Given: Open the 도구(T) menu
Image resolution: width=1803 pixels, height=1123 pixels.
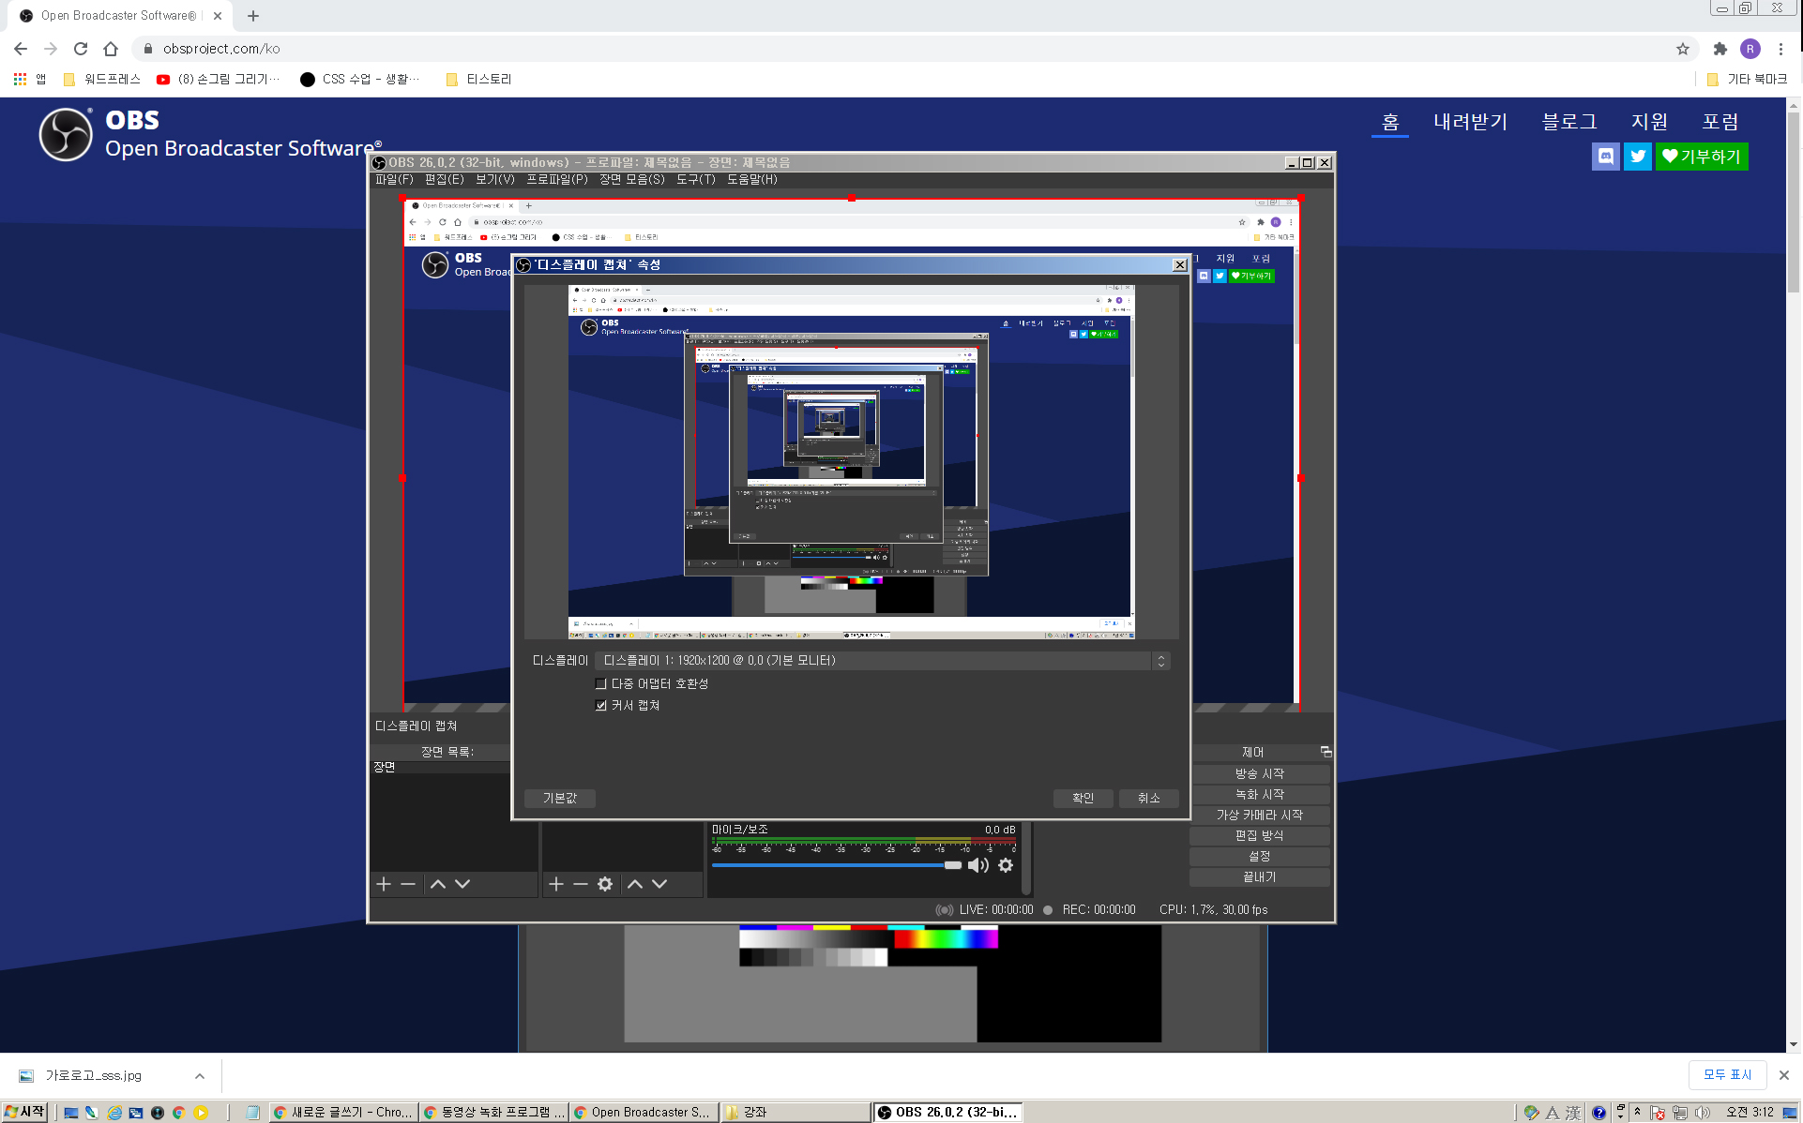Looking at the screenshot, I should pyautogui.click(x=695, y=179).
